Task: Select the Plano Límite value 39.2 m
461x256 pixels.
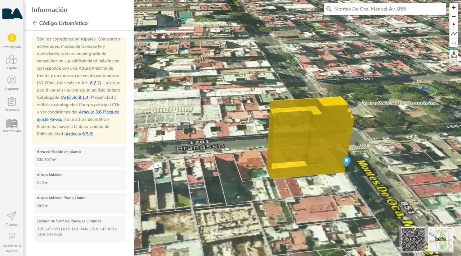Action: [42, 206]
